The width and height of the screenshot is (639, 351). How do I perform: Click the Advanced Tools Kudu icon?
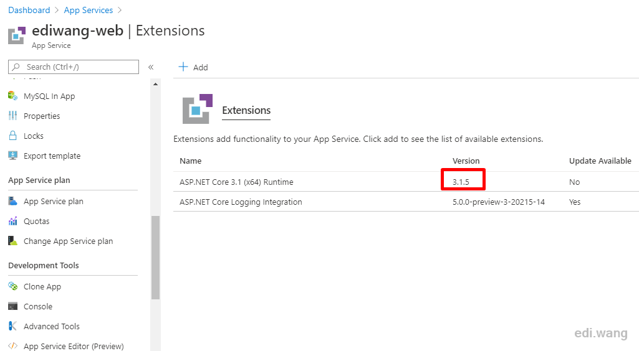click(x=12, y=325)
